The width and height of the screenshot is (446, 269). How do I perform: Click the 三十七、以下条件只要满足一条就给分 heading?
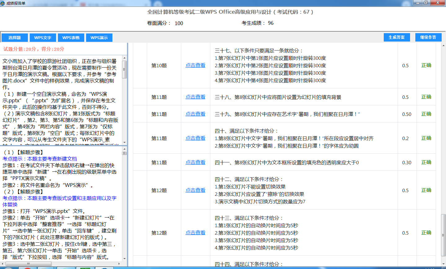click(259, 51)
